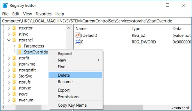192x111 pixels.
Task: Click the tree pane horizontal scrollbar thumb
Action: pos(29,108)
